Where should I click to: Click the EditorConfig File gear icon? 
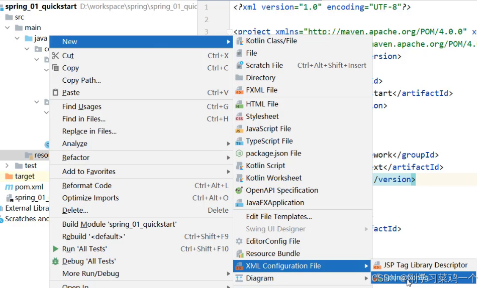pos(239,241)
